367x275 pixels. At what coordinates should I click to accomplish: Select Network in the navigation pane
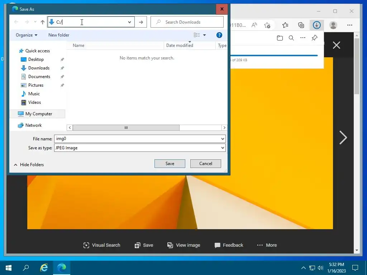[x=33, y=125]
